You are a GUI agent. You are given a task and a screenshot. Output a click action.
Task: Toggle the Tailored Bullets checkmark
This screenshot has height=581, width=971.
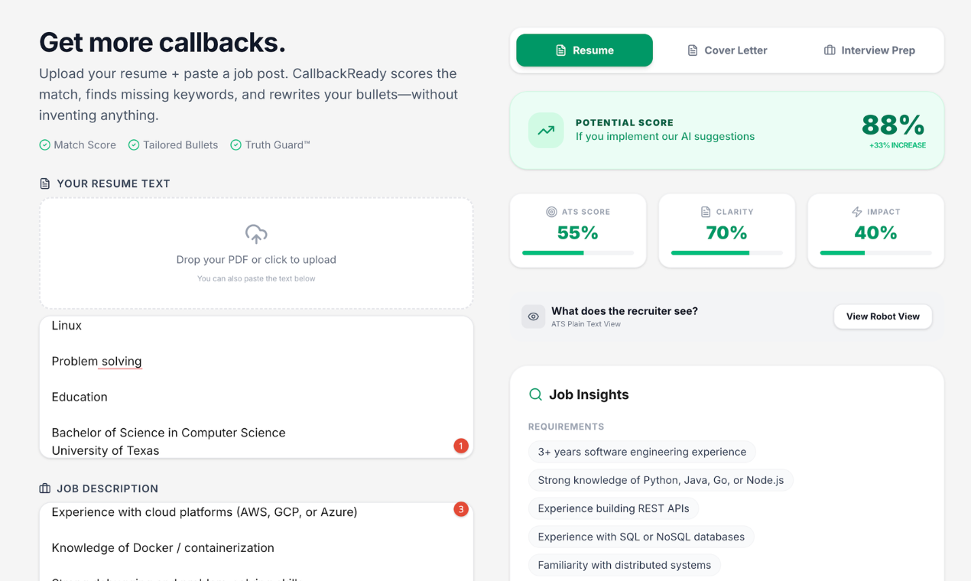[132, 144]
